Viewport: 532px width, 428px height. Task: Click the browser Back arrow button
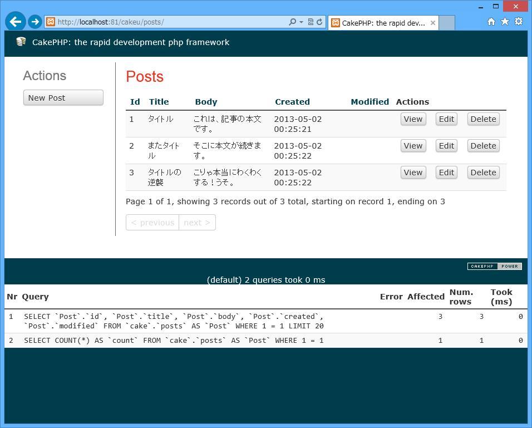pos(16,22)
